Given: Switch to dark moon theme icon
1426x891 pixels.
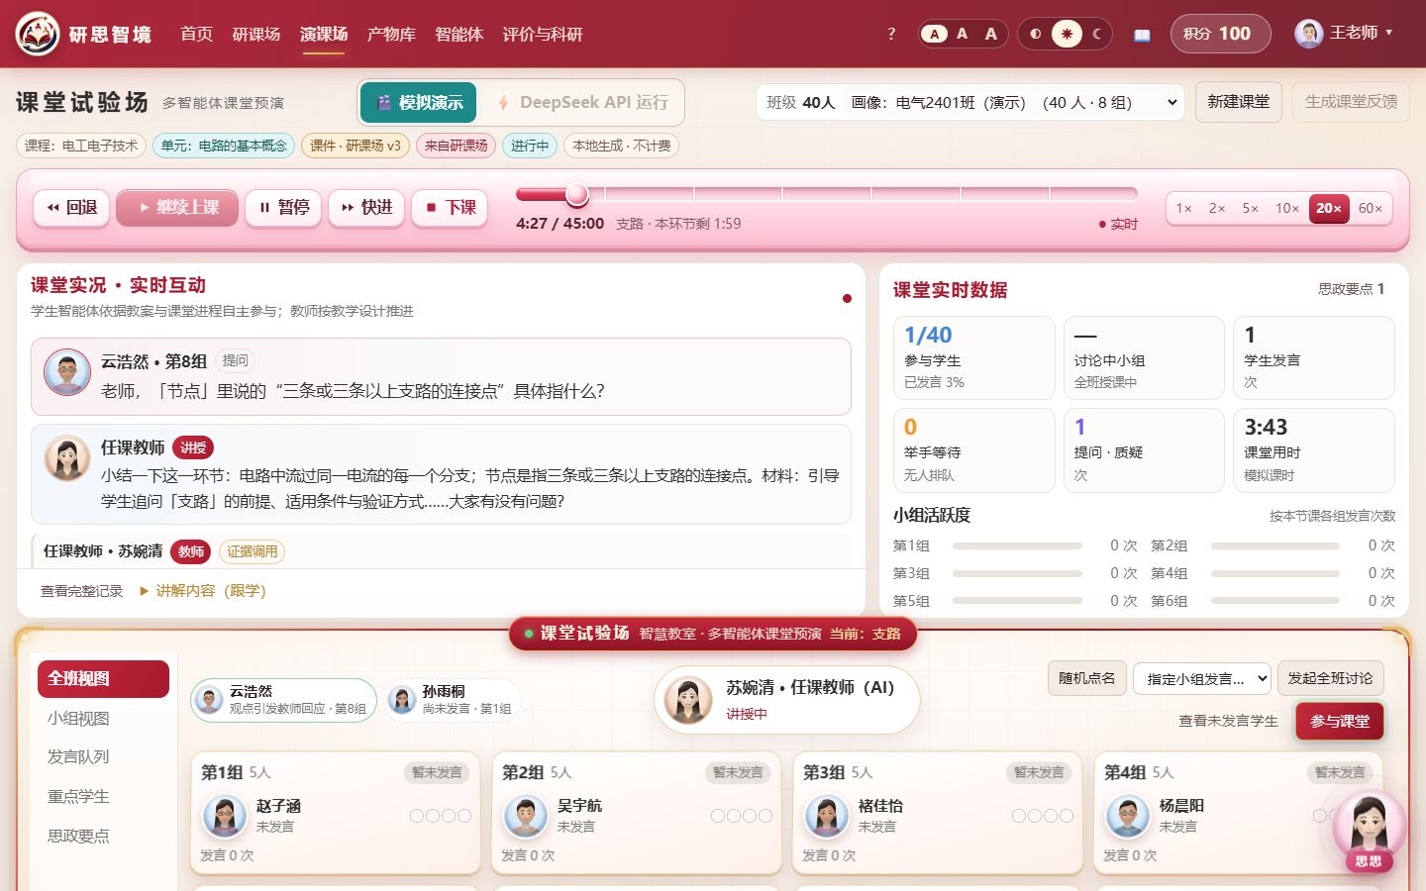Looking at the screenshot, I should (x=1096, y=34).
